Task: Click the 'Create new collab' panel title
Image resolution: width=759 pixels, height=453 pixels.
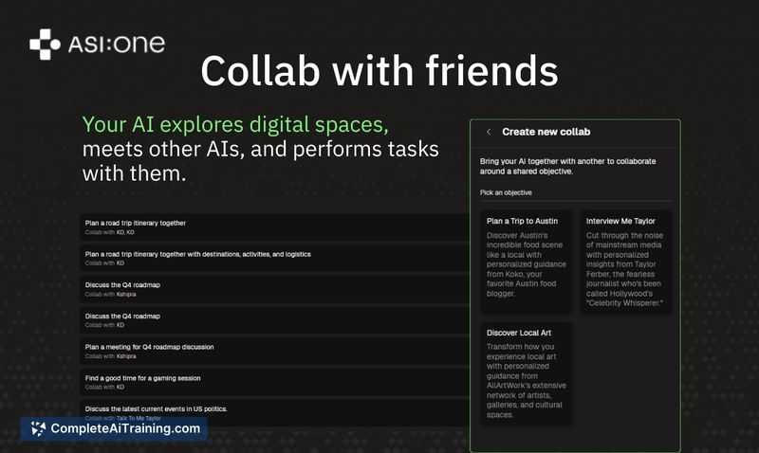Action: click(x=546, y=132)
